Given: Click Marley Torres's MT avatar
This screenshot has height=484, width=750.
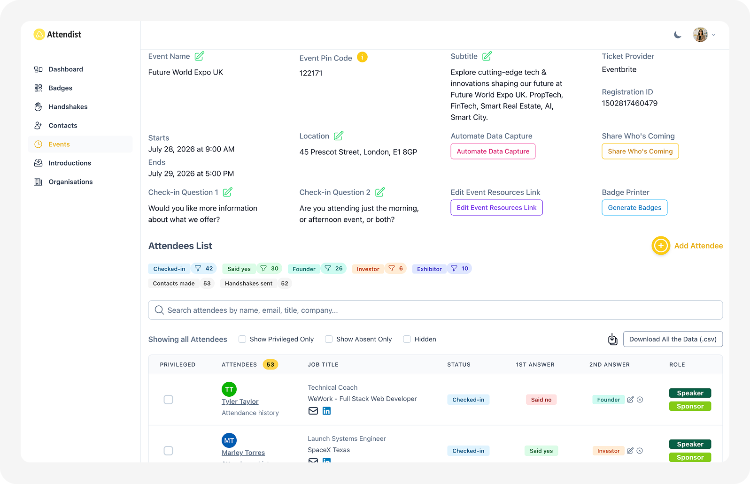Looking at the screenshot, I should (229, 440).
